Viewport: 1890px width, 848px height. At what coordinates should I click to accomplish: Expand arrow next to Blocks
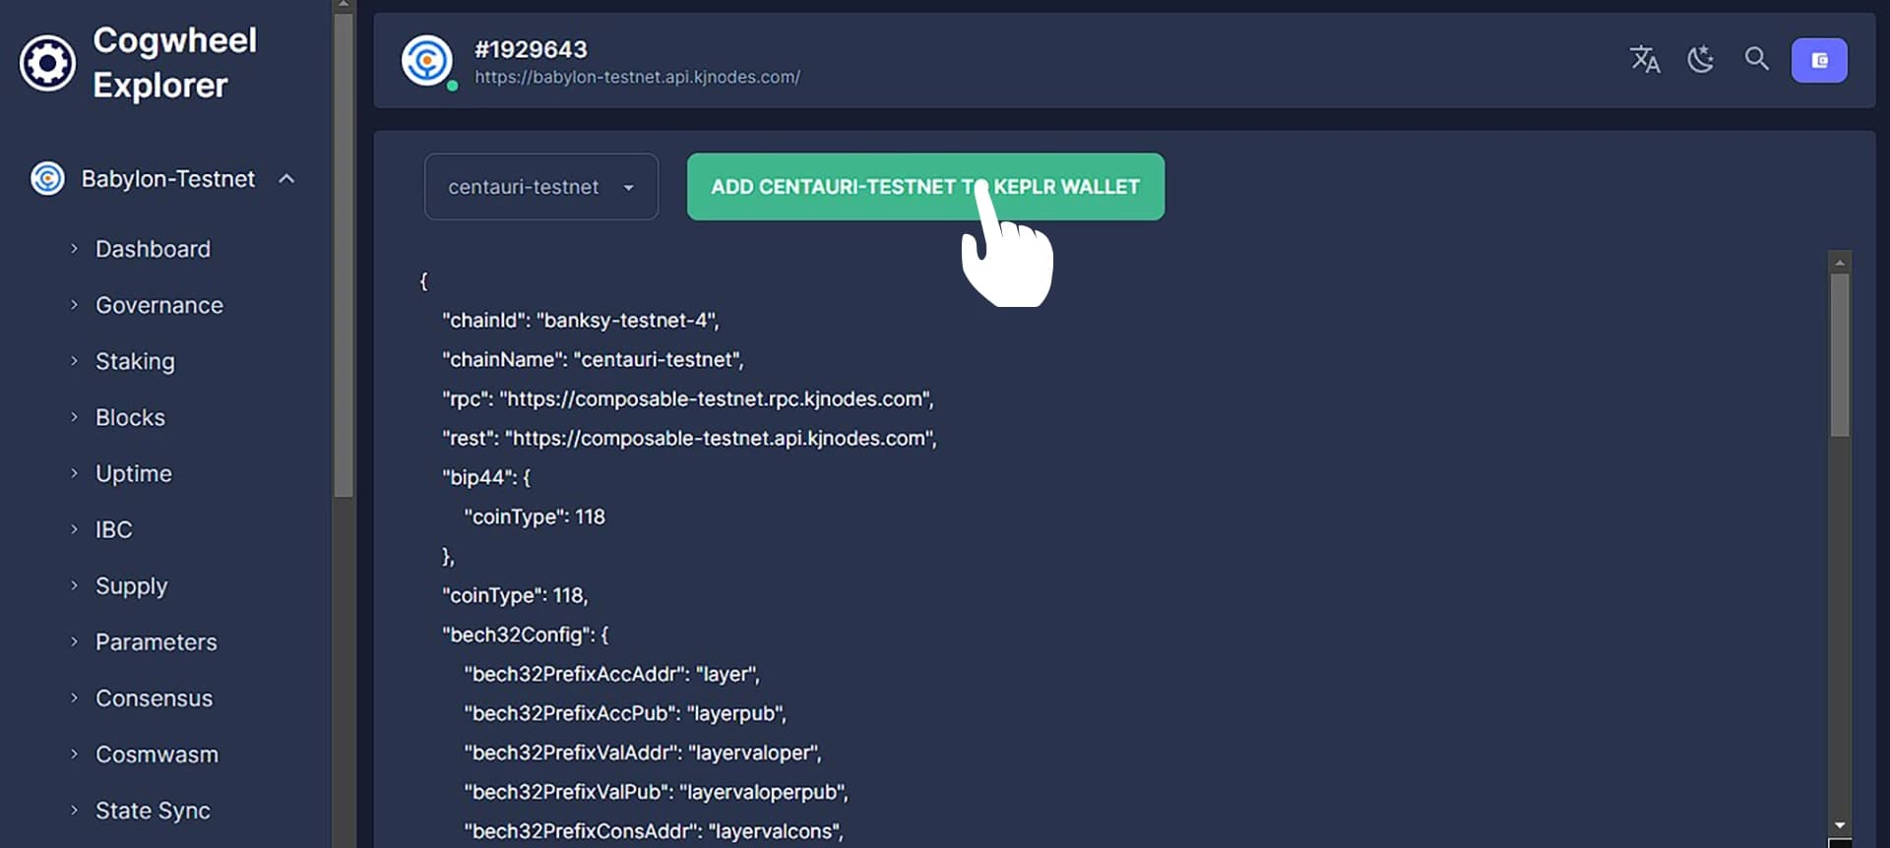point(74,417)
